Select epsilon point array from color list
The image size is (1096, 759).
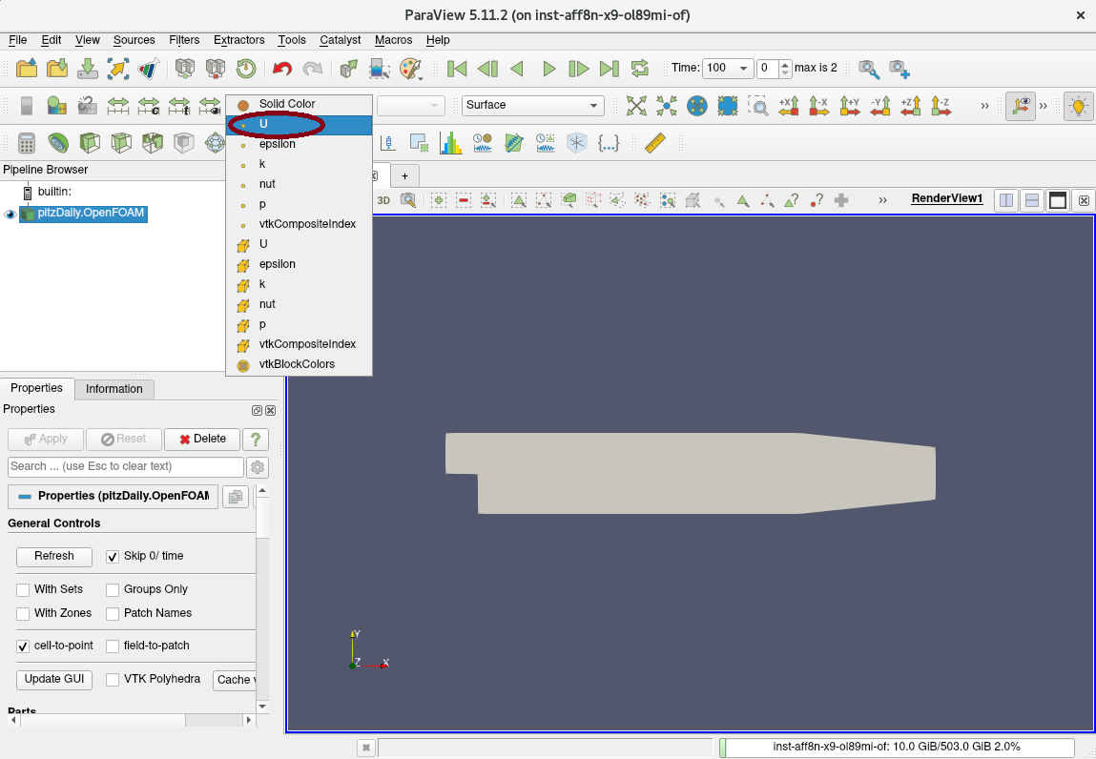point(277,144)
